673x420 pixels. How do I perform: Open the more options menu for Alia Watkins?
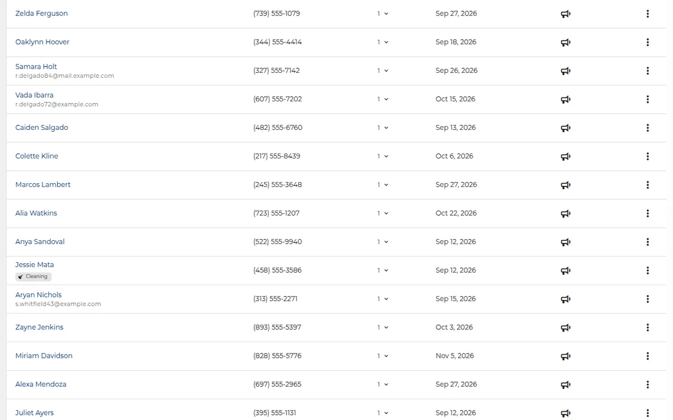click(x=648, y=213)
